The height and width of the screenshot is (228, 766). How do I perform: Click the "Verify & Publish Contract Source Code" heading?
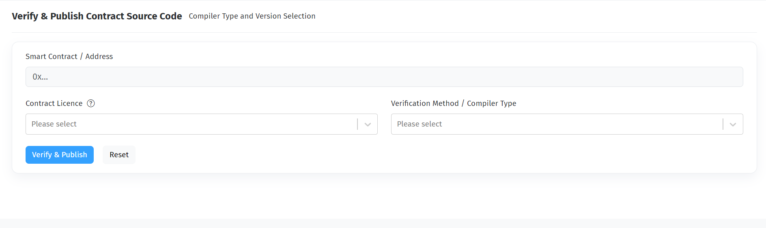97,16
